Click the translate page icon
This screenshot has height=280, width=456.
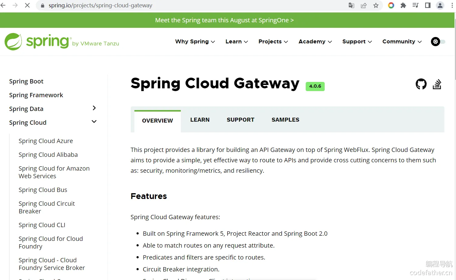click(352, 5)
